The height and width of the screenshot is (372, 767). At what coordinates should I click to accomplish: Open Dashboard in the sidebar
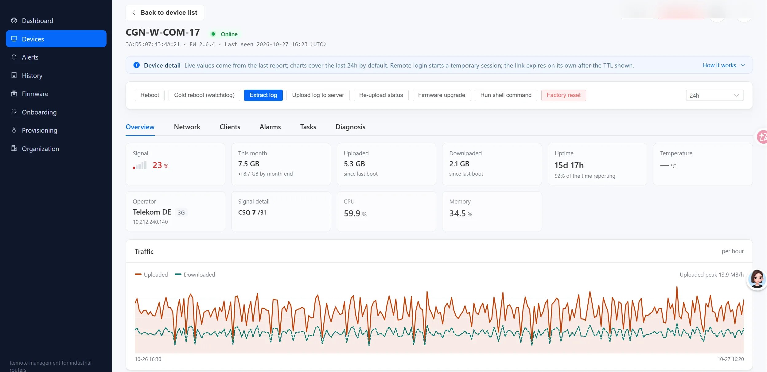click(56, 21)
